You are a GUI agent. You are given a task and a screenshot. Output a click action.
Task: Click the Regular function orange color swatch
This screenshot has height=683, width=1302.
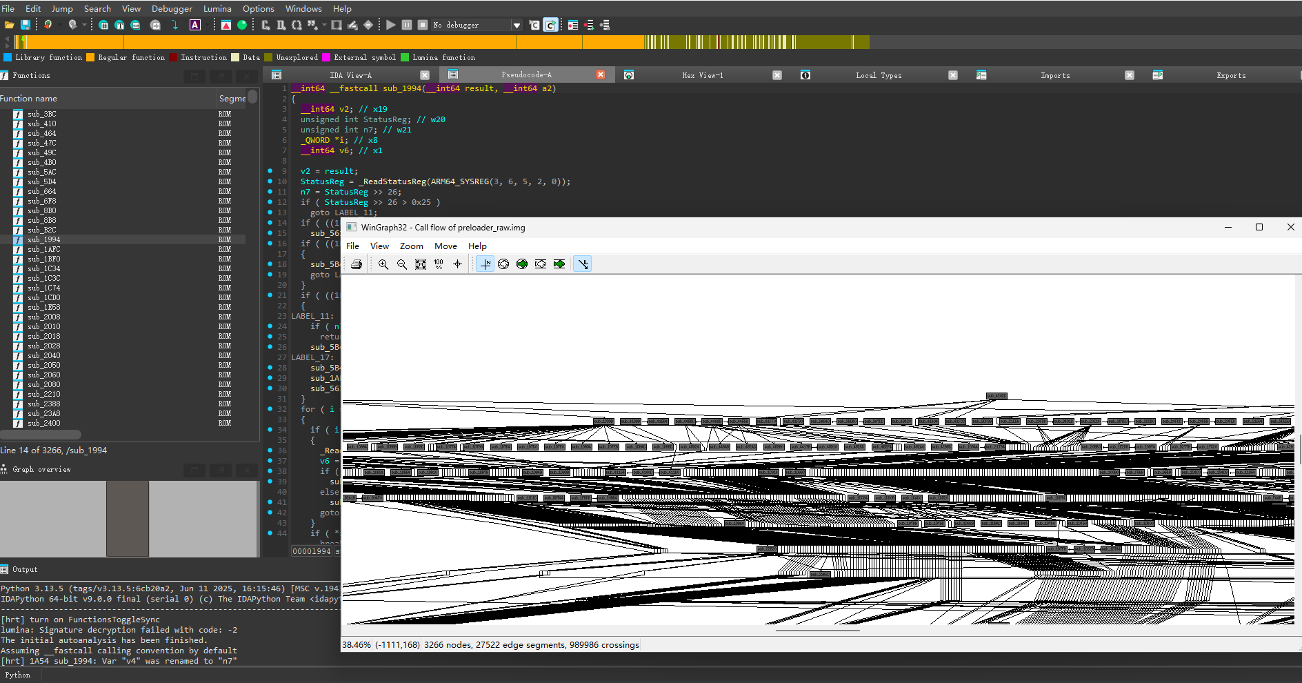(90, 57)
